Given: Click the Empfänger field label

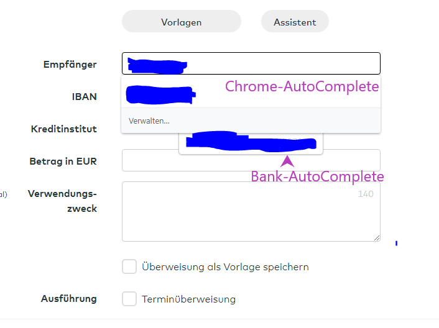Looking at the screenshot, I should click(70, 64).
